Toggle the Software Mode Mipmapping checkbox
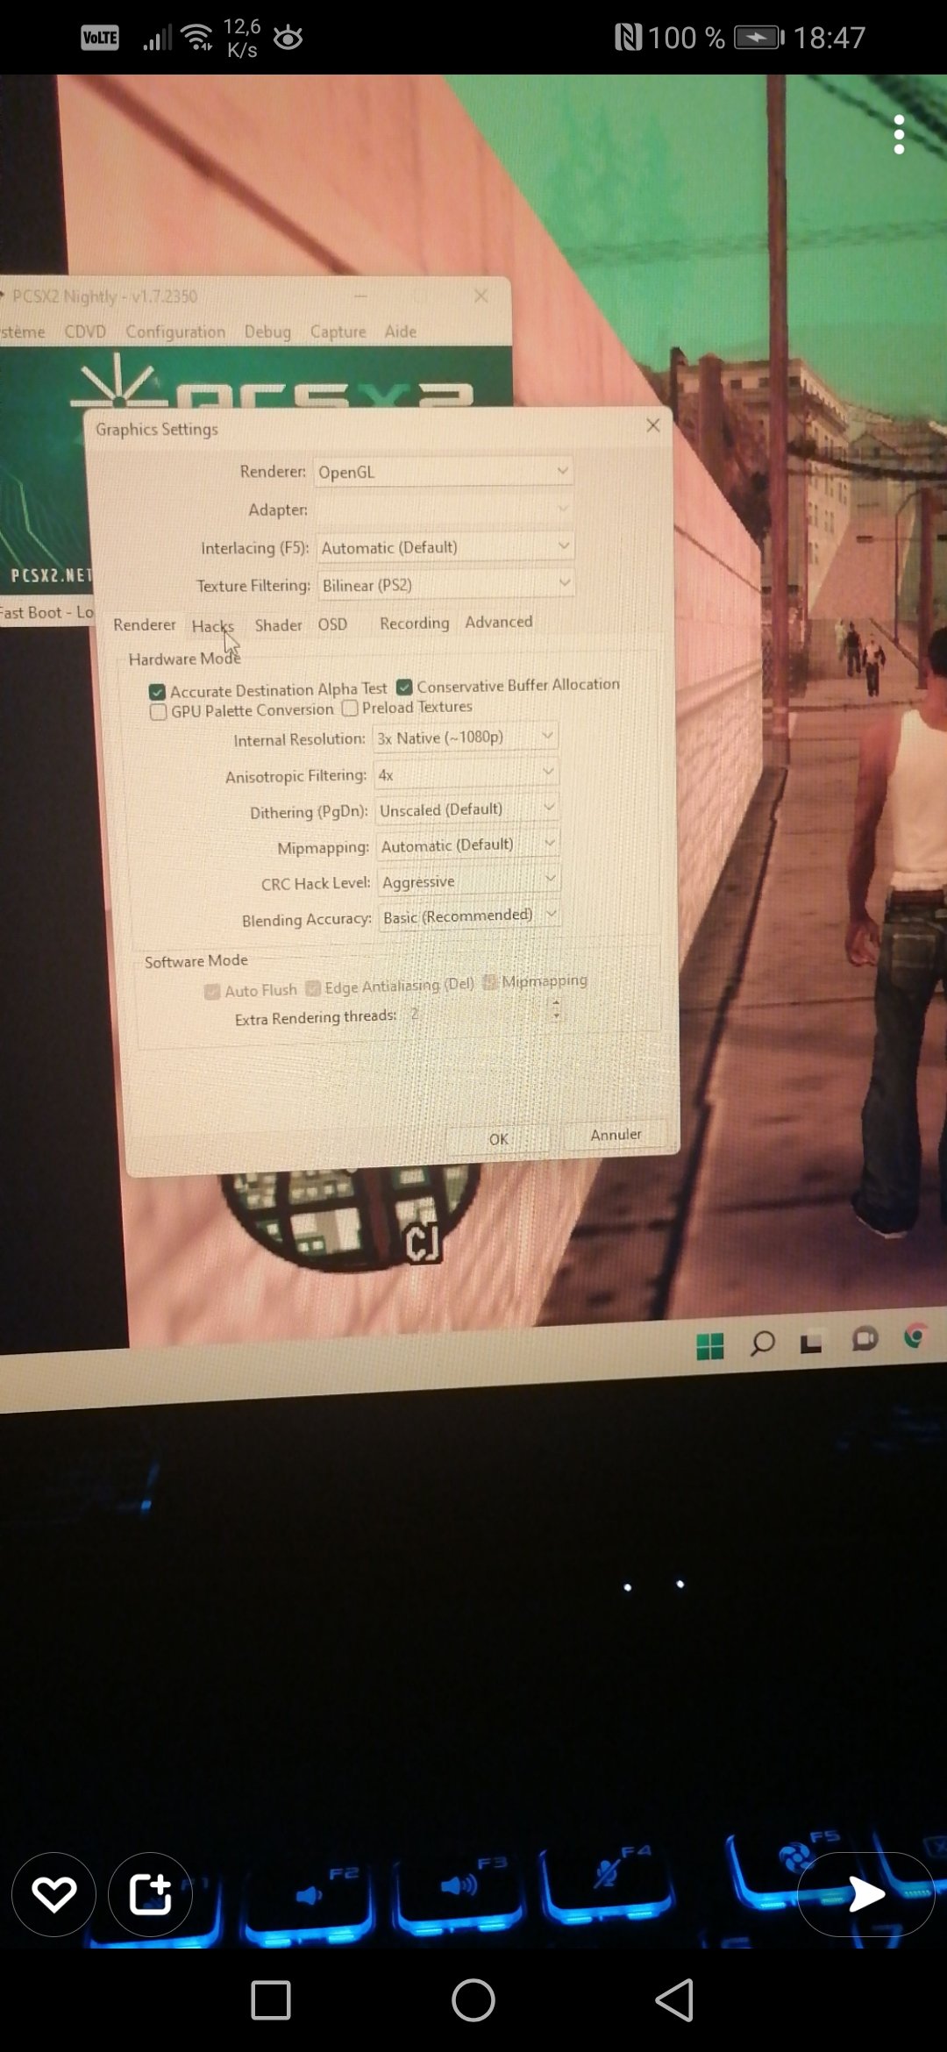 pos(490,982)
